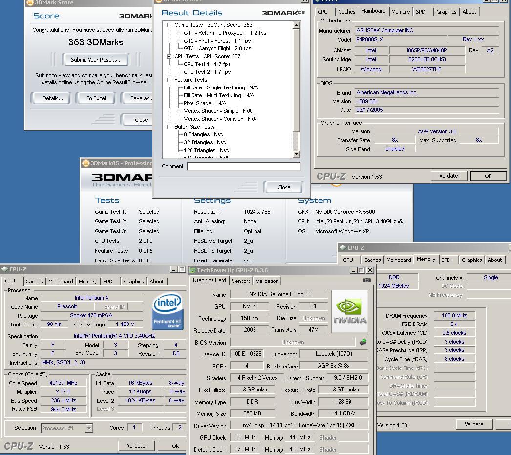
Task: Click the Comment input field
Action: pos(244,167)
